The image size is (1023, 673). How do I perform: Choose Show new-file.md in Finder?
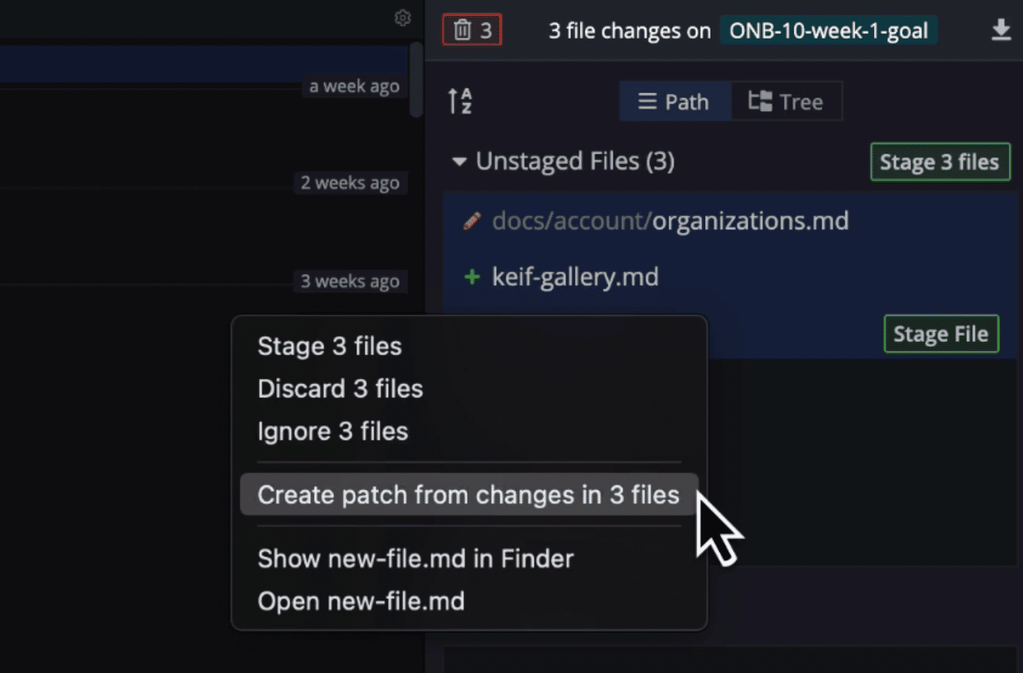click(x=415, y=558)
